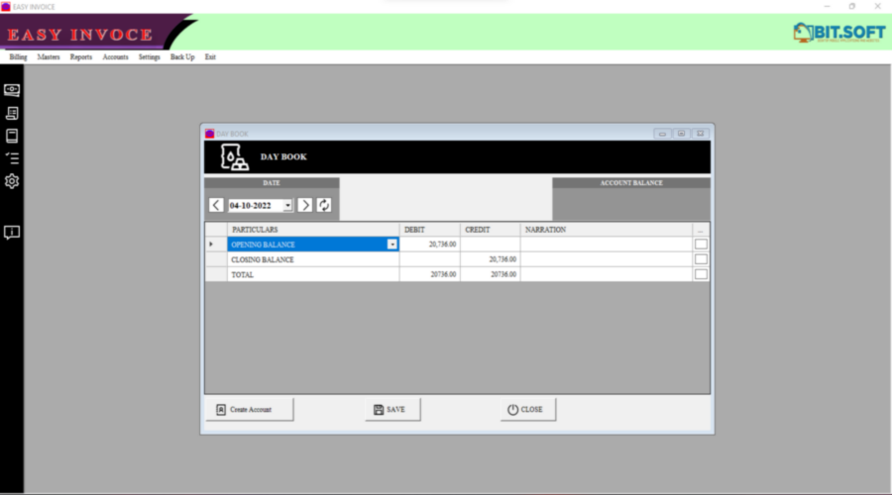Open the Masters menu

pos(49,57)
